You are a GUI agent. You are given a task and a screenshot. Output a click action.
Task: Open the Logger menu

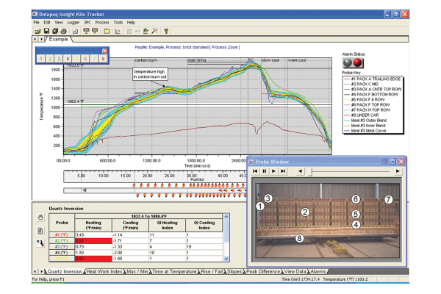pos(73,23)
